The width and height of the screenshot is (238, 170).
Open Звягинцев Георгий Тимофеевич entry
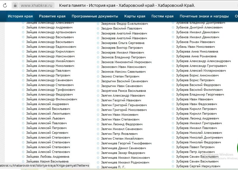pos(126,143)
